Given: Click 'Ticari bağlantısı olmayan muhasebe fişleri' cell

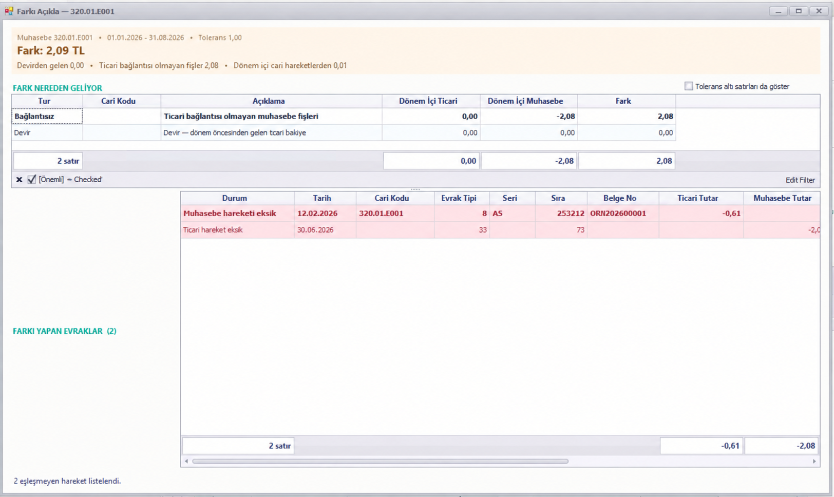Looking at the screenshot, I should pos(271,116).
